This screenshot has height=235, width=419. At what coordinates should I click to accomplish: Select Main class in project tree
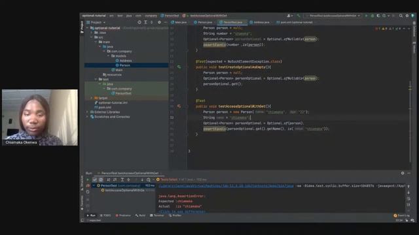click(x=117, y=70)
